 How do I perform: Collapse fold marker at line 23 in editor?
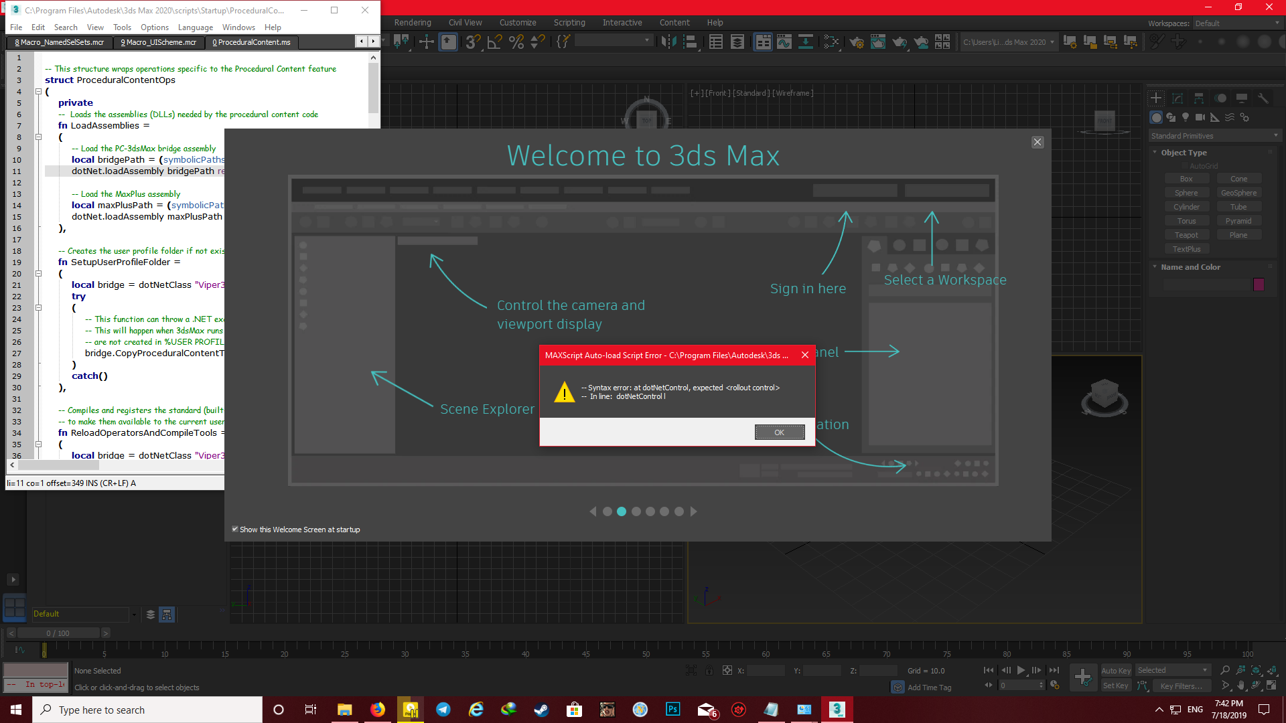38,308
